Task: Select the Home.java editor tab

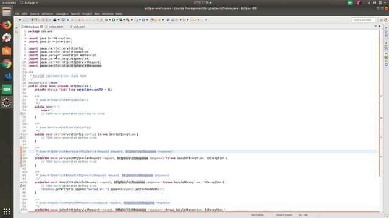Action: tap(32, 27)
